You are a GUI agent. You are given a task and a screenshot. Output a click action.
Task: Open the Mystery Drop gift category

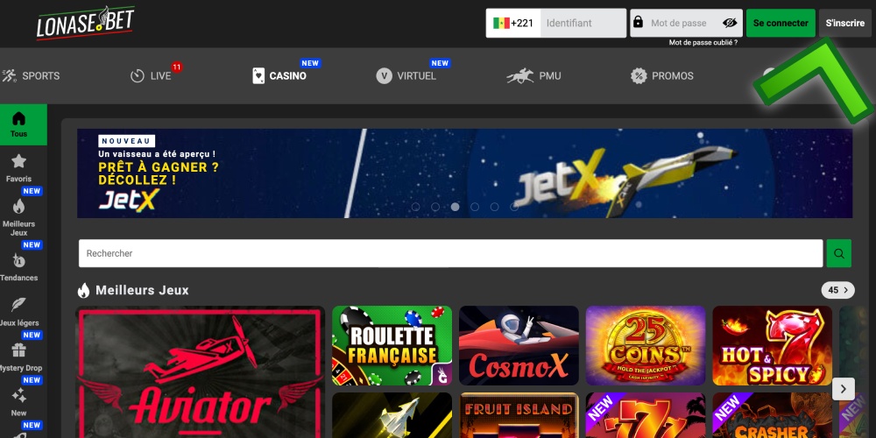pos(19,357)
